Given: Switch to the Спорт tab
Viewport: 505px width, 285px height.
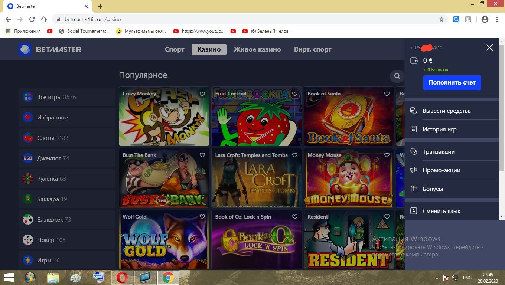Looking at the screenshot, I should pos(175,49).
